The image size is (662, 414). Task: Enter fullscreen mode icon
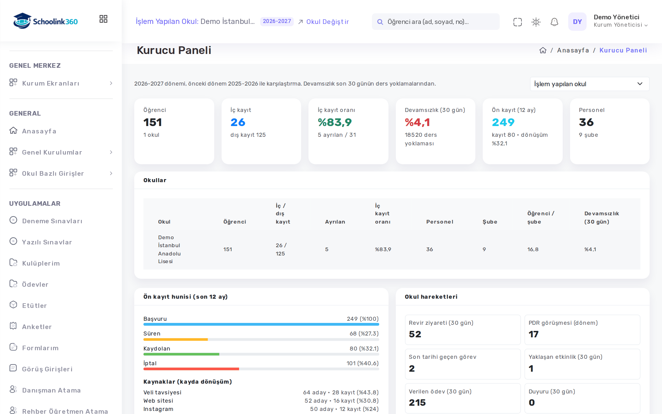(517, 22)
